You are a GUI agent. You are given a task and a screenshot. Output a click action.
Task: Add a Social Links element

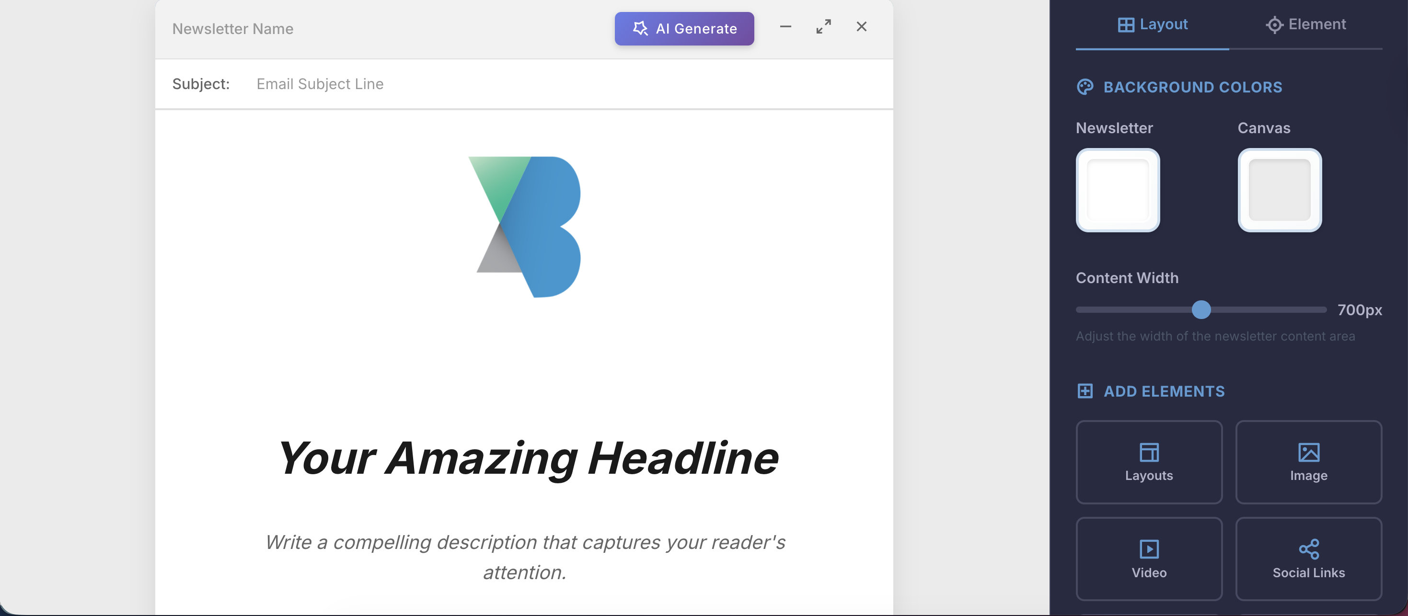(x=1308, y=558)
